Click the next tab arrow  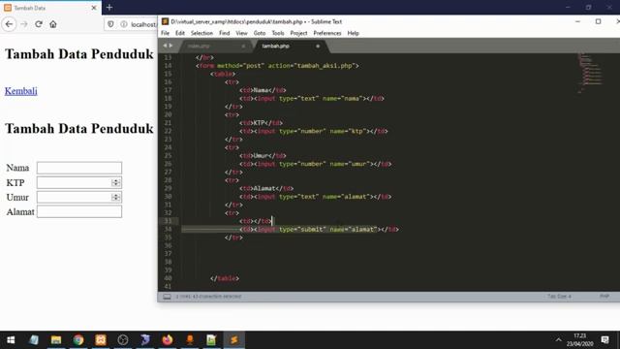coord(170,46)
